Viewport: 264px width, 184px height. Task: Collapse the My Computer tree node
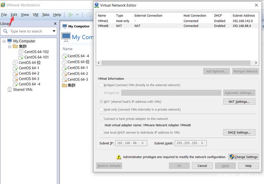[x=4, y=41]
